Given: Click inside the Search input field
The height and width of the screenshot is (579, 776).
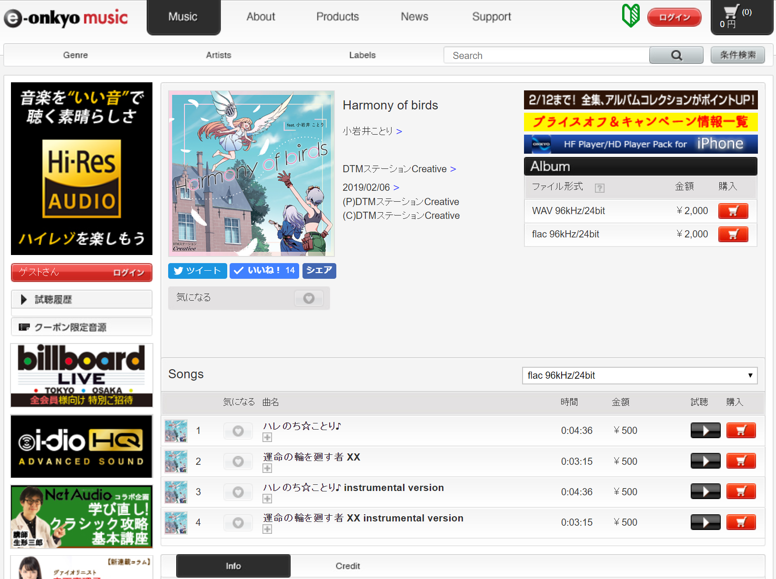Looking at the screenshot, I should [547, 55].
